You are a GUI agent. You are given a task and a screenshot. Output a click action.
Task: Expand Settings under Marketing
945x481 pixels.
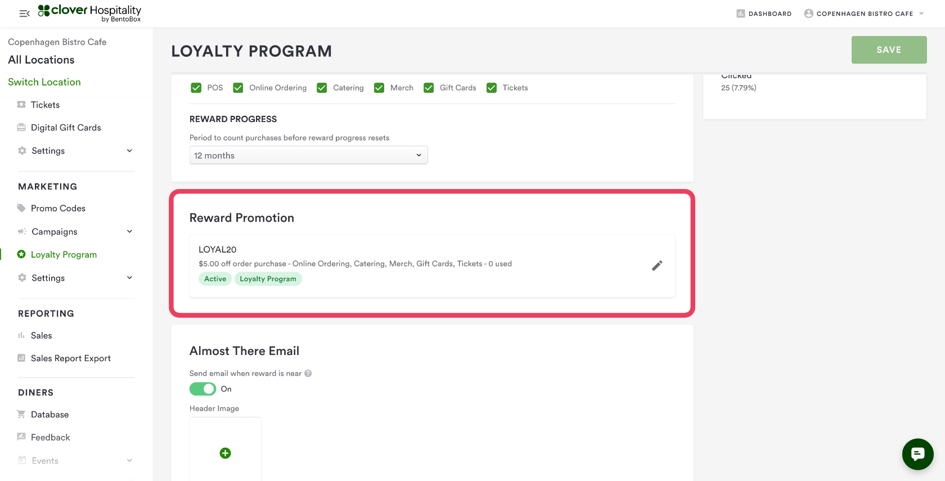[x=129, y=278]
